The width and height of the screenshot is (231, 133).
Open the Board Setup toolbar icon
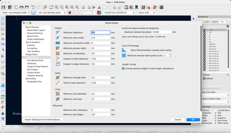[x=10, y=7]
